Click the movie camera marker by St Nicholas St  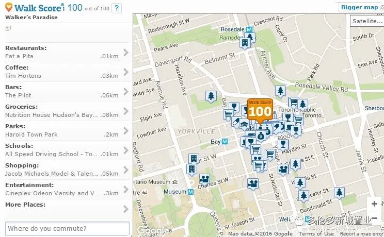(253, 184)
